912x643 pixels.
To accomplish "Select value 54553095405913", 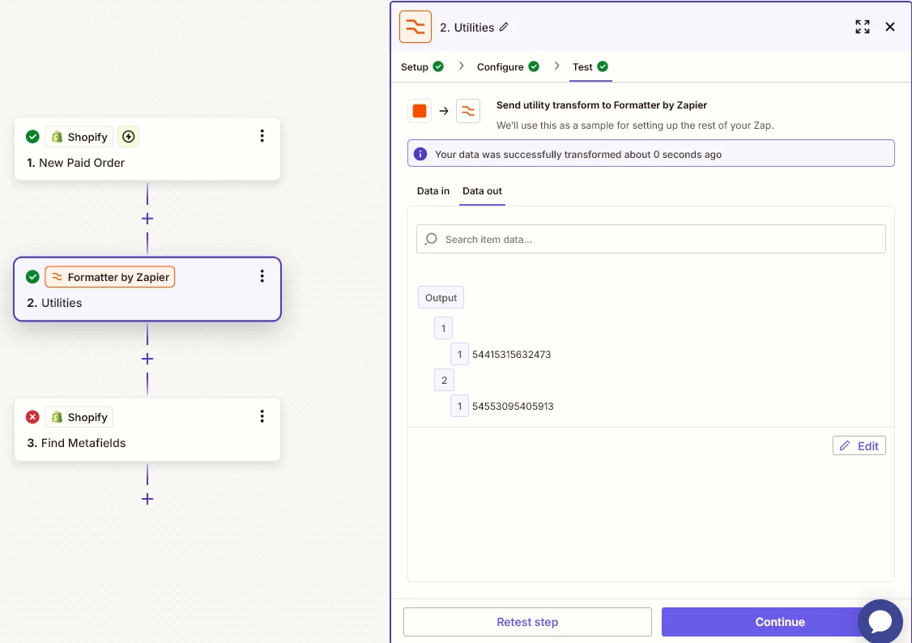I will tap(513, 406).
